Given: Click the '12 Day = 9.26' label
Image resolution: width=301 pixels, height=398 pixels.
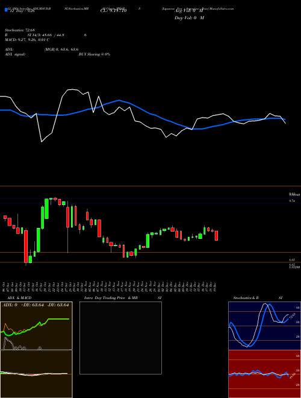Looking at the screenshot, I should [x=22, y=11].
